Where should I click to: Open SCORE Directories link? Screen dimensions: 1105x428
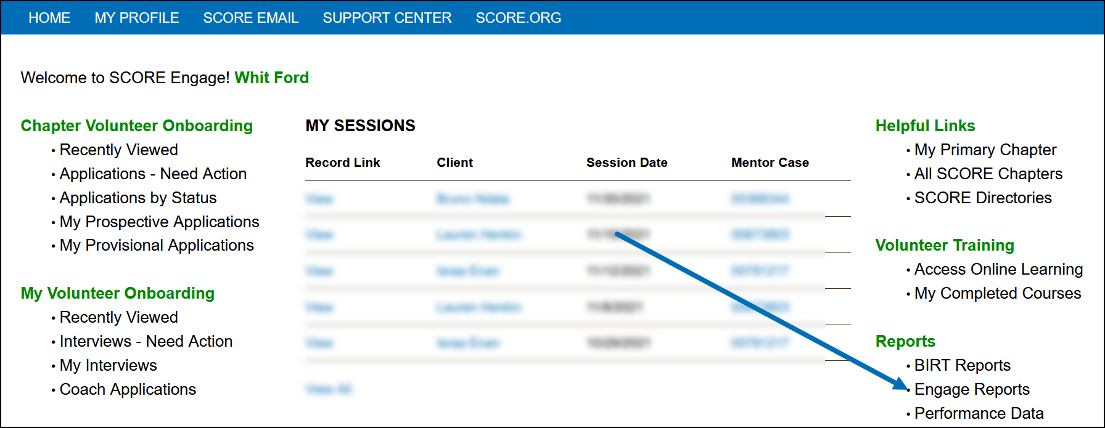983,198
